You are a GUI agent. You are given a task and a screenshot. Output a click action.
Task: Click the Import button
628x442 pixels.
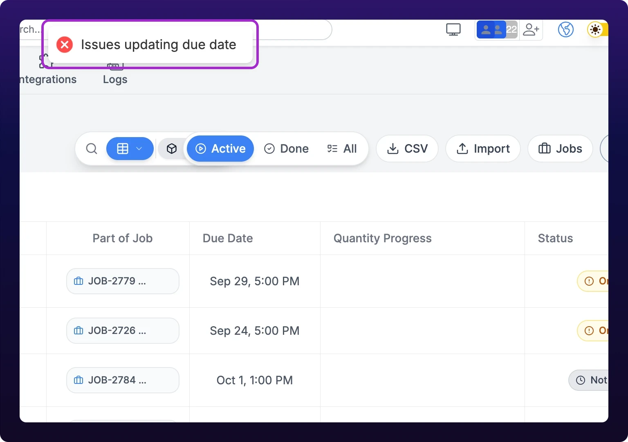(x=483, y=149)
